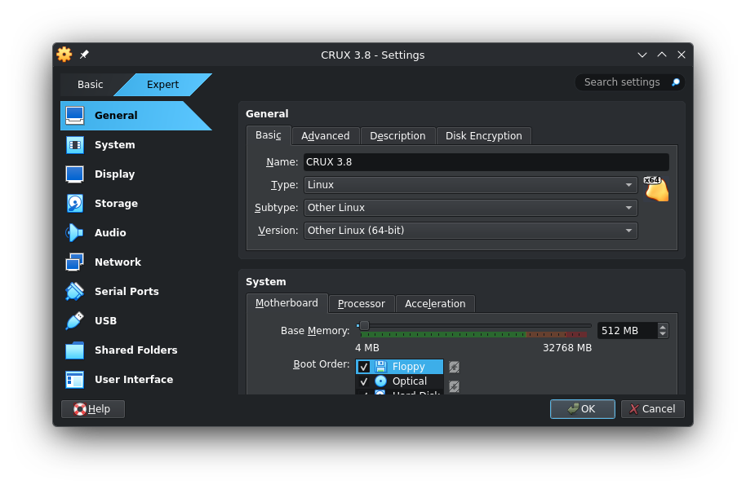Screen dimensions: 746x489
Task: Select the Serial Ports icon
Action: (x=75, y=292)
